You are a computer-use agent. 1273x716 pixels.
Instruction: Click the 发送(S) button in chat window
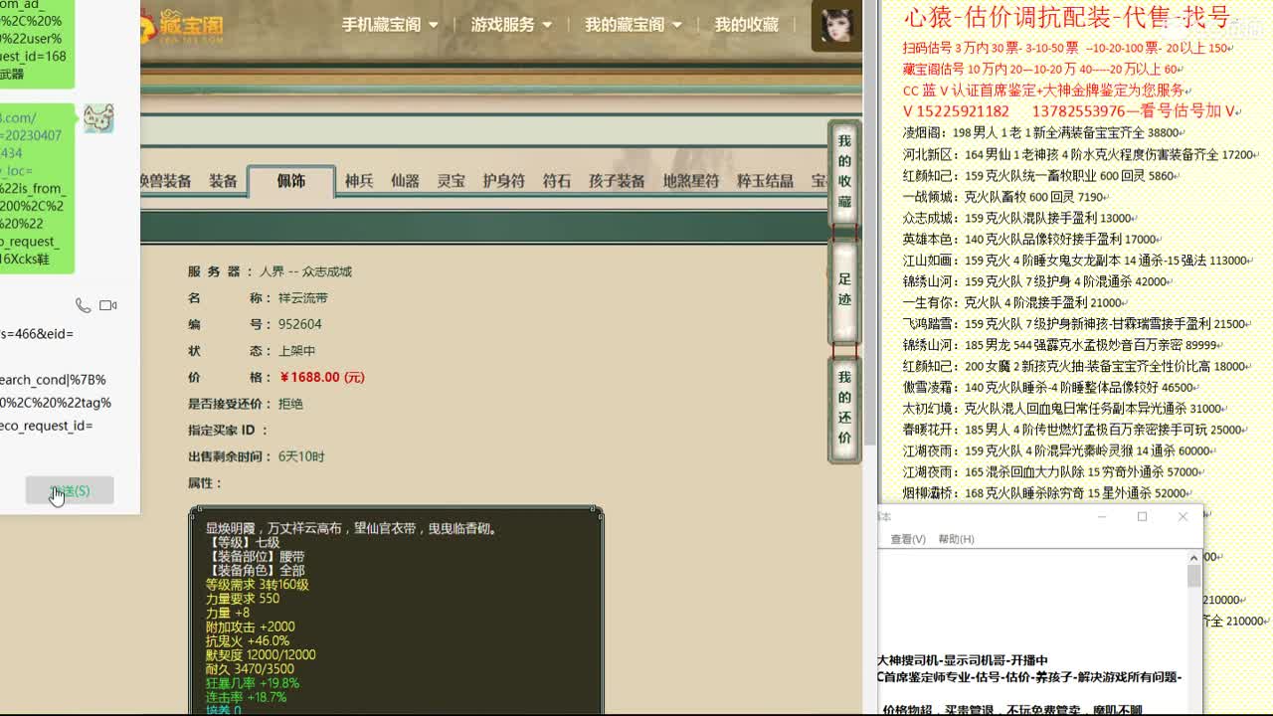(x=70, y=490)
